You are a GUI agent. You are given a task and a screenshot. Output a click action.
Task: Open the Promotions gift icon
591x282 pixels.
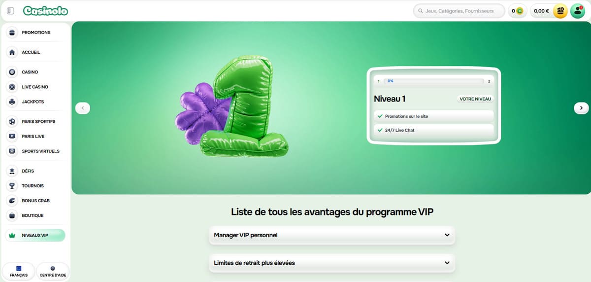12,33
